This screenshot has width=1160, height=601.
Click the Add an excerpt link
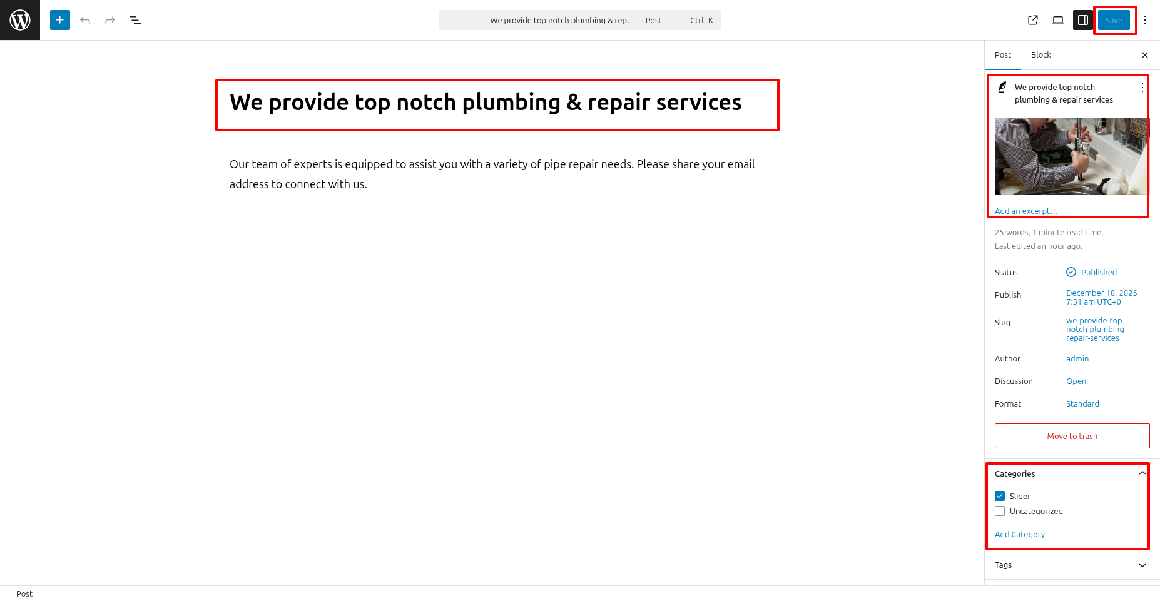point(1026,211)
